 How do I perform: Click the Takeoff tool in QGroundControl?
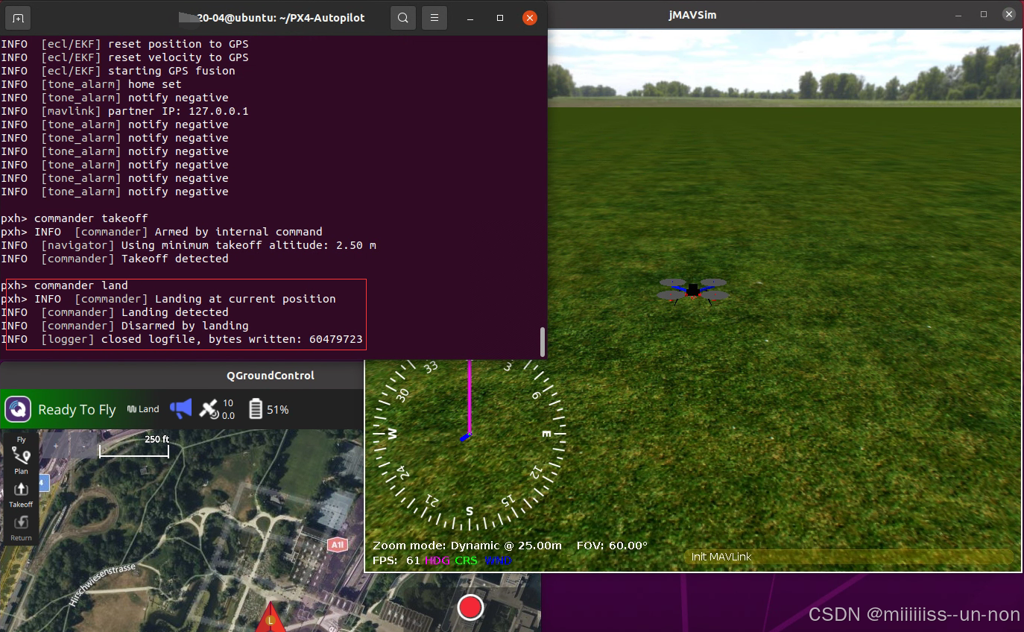tap(21, 494)
